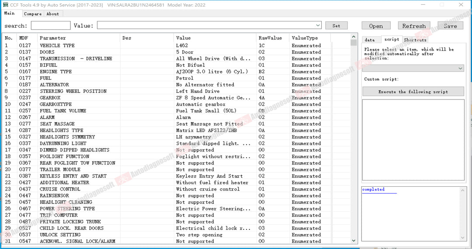Open the Compare tab

click(33, 14)
